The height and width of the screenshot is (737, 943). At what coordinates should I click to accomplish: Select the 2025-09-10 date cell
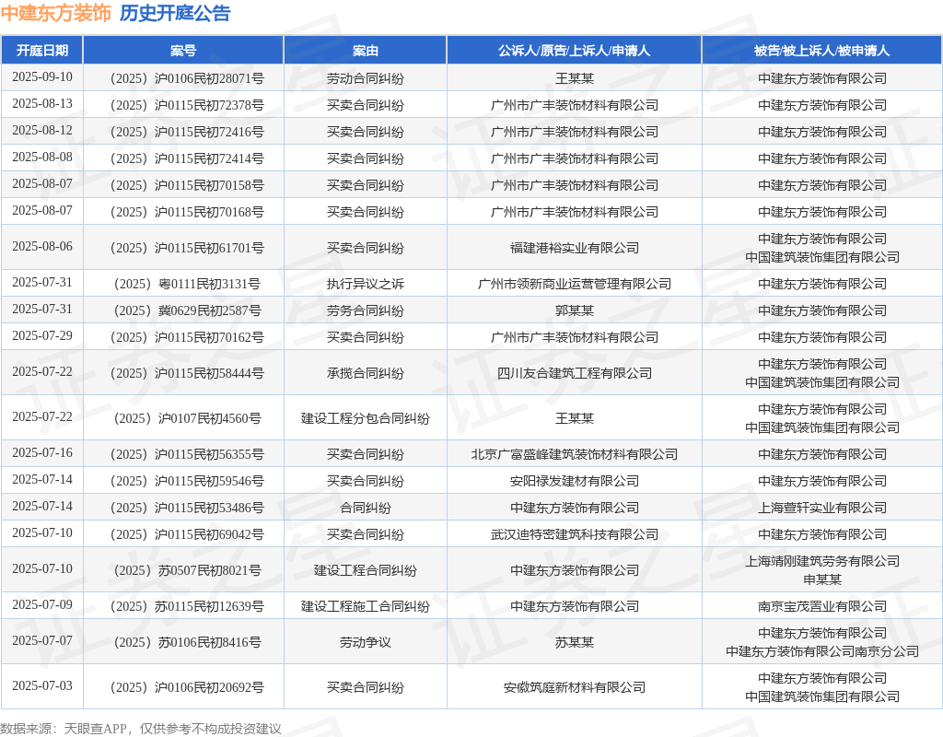[x=42, y=77]
